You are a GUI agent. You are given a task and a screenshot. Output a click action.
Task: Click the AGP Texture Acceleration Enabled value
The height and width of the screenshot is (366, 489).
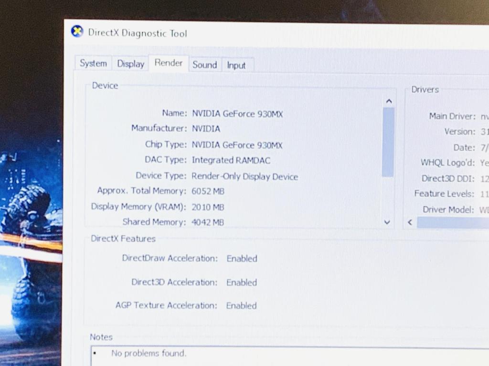click(241, 305)
